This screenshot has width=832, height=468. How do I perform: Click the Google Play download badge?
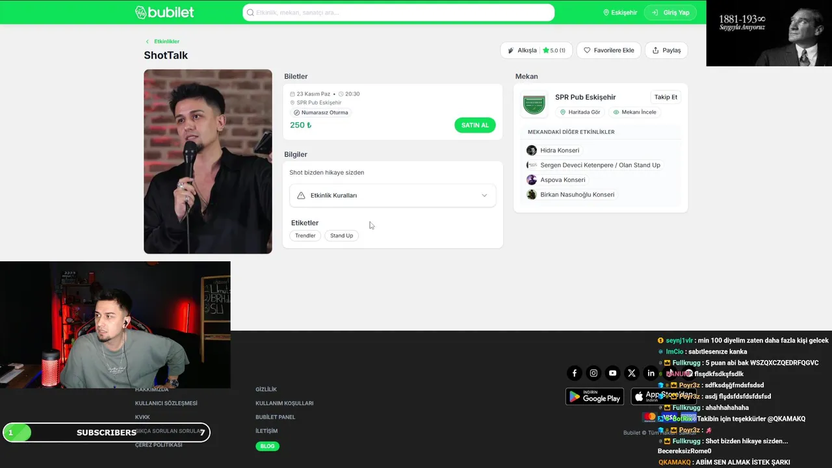[x=595, y=396]
